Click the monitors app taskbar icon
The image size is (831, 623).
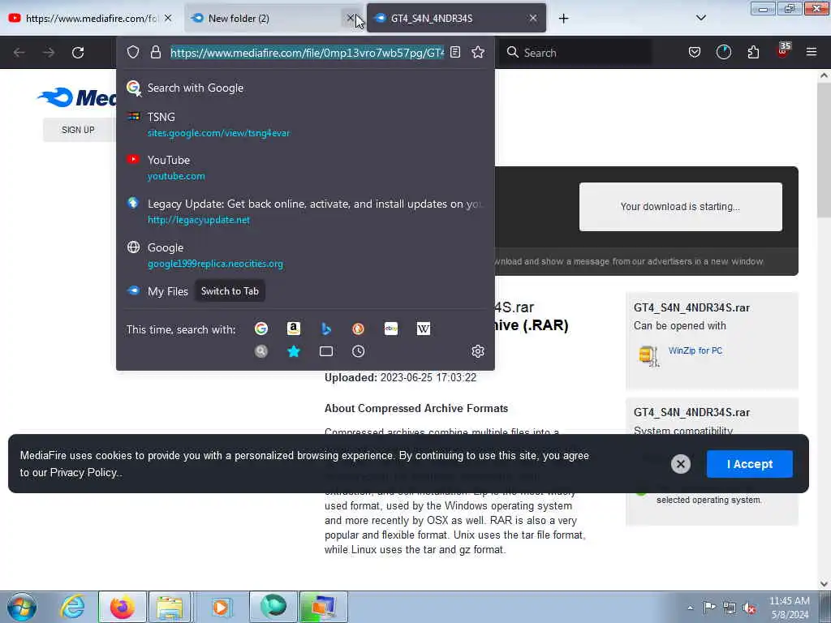(x=323, y=607)
